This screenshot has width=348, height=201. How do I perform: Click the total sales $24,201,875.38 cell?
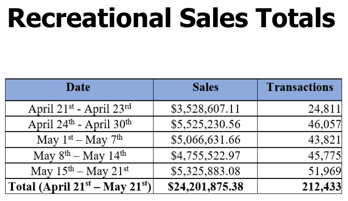pos(205,187)
